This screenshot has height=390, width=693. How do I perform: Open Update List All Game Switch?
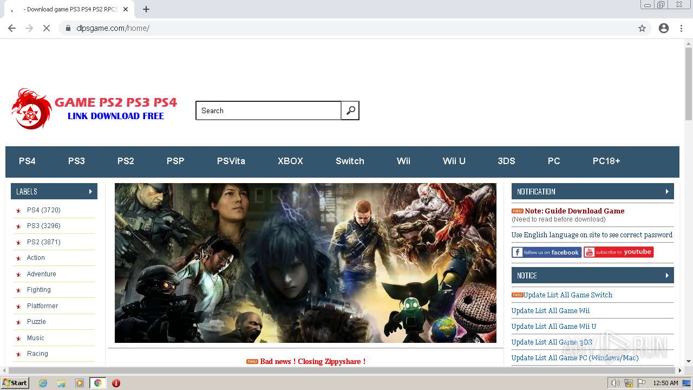[x=568, y=295]
